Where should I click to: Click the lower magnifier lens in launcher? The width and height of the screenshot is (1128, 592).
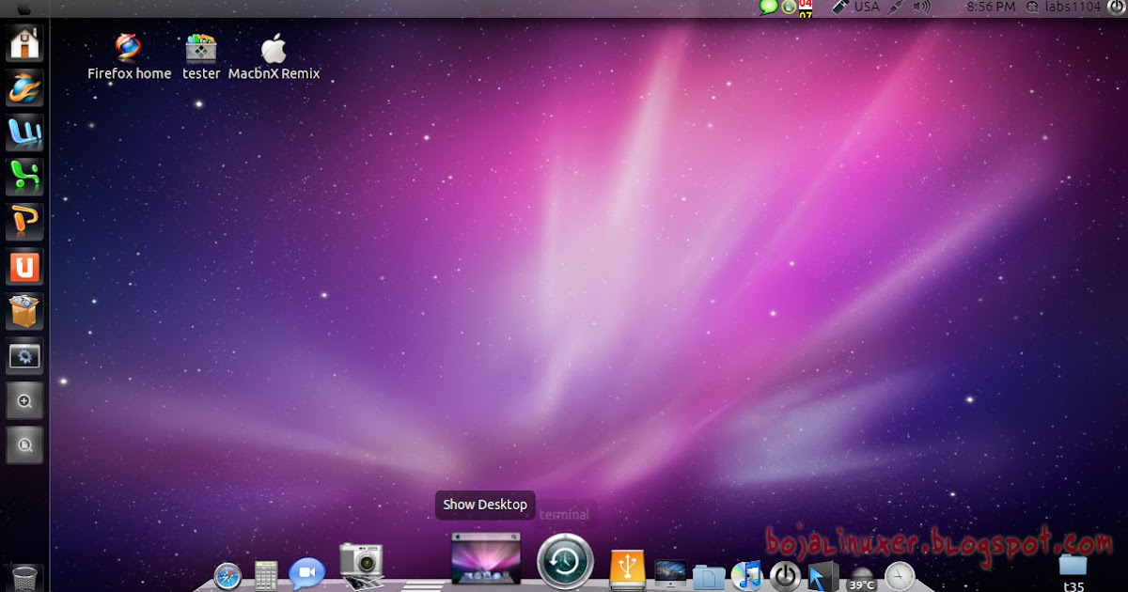[24, 445]
